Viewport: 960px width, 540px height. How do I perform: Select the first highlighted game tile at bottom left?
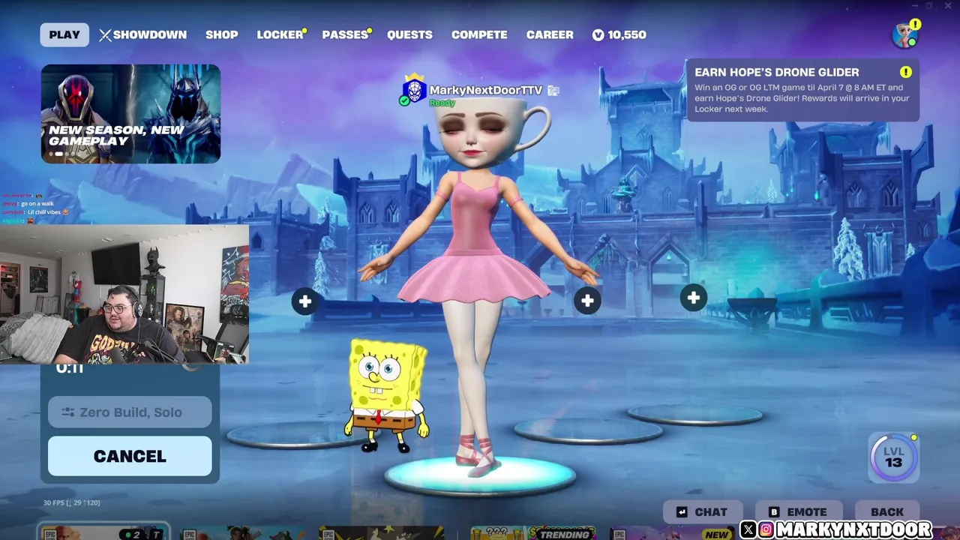103,532
